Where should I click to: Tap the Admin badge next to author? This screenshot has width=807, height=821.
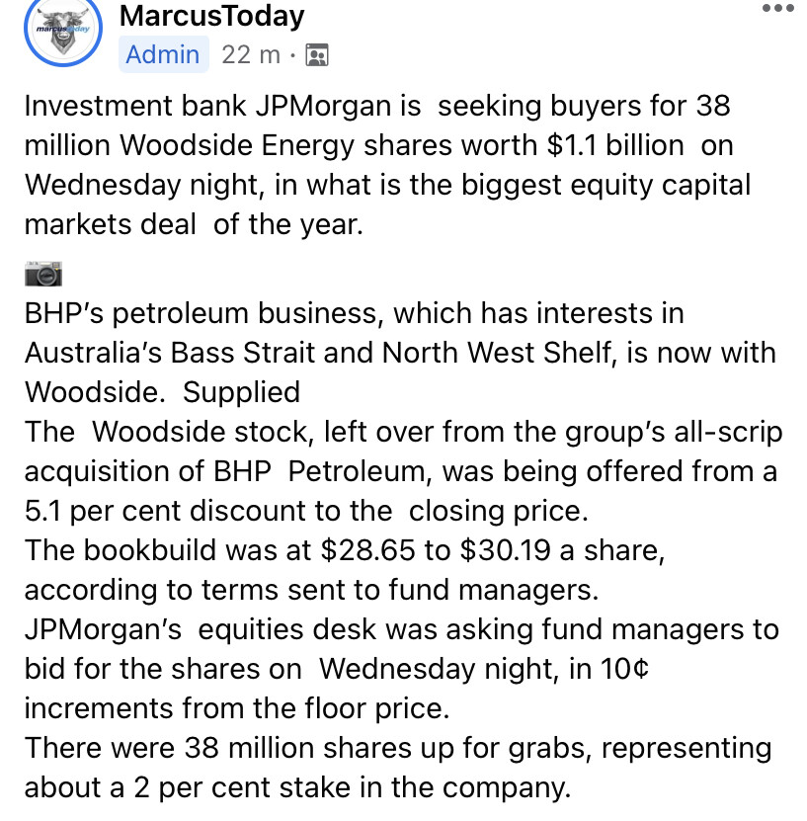point(163,54)
